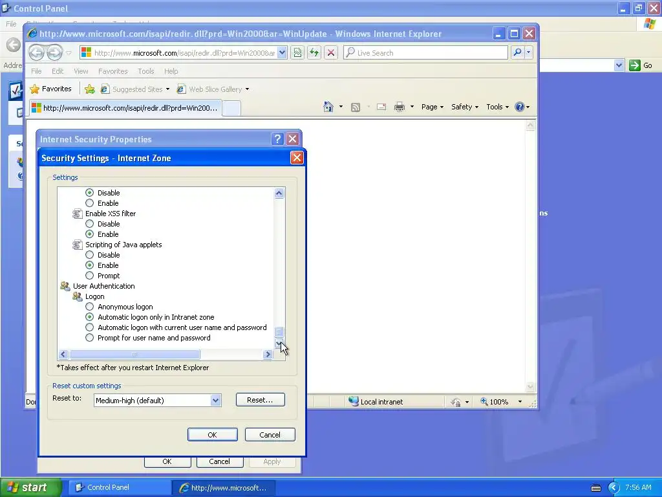This screenshot has height=497, width=662.
Task: Open the IE View menu
Action: click(81, 71)
